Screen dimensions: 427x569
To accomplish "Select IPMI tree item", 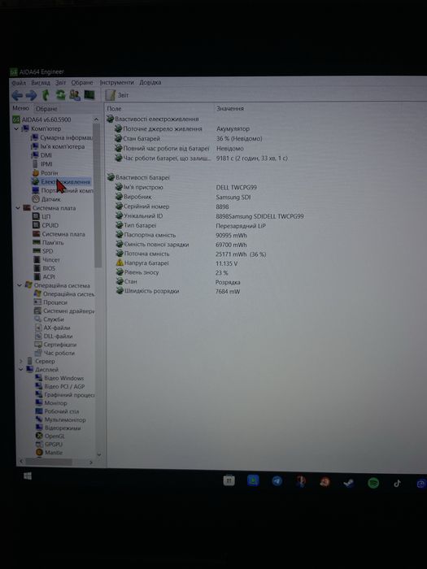I will click(x=42, y=164).
